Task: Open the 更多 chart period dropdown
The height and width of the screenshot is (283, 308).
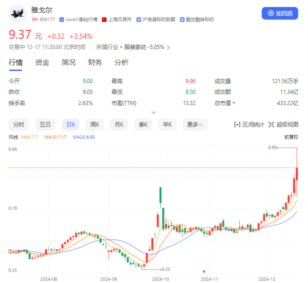Action: 195,124
